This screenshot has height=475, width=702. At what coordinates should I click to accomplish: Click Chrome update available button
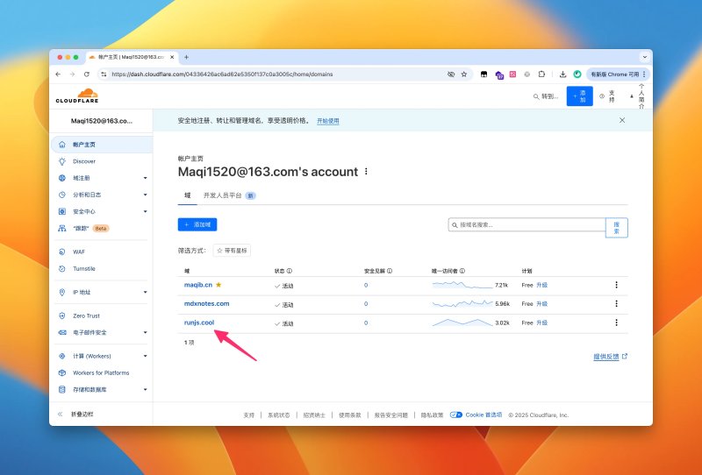pyautogui.click(x=618, y=74)
